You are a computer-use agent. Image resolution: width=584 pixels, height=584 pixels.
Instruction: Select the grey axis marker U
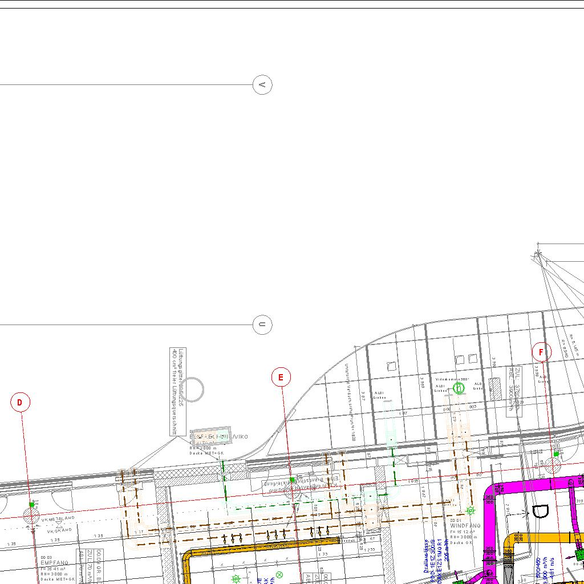[262, 325]
